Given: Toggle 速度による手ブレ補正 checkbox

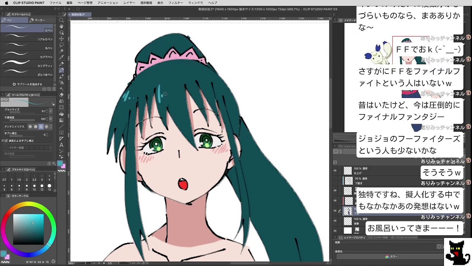Looking at the screenshot, I should click(x=6, y=141).
